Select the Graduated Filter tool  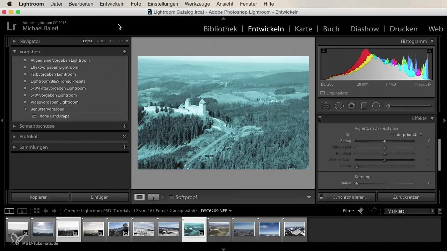click(x=364, y=106)
